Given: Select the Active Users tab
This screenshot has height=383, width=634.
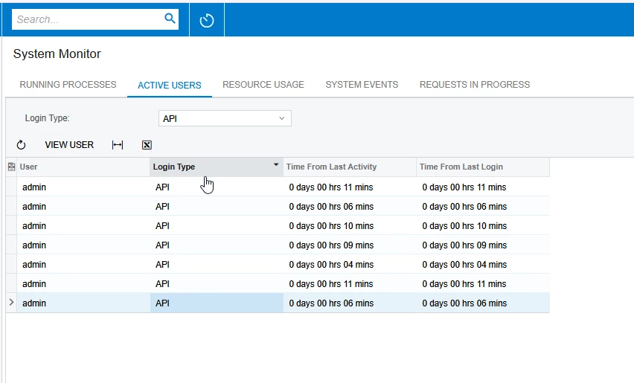Looking at the screenshot, I should [170, 86].
